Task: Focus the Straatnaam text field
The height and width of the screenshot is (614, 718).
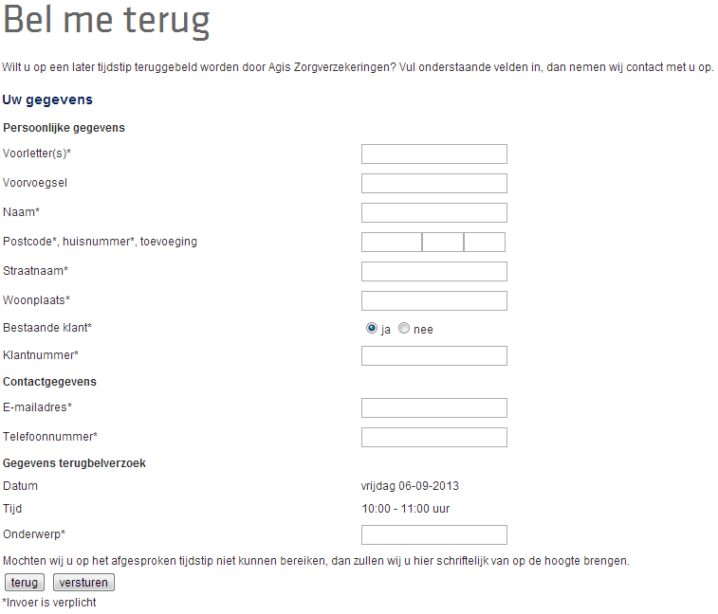Action: click(x=434, y=272)
